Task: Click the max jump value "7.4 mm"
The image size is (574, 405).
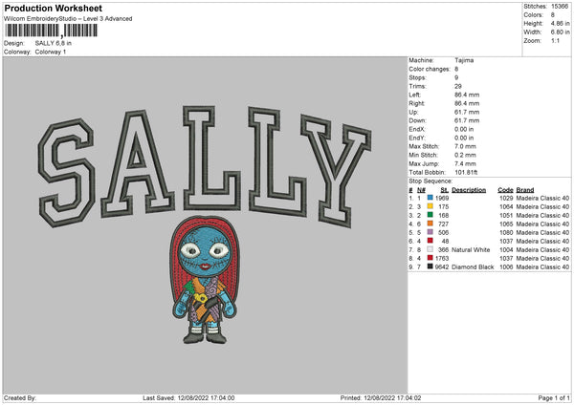Action: click(x=465, y=163)
